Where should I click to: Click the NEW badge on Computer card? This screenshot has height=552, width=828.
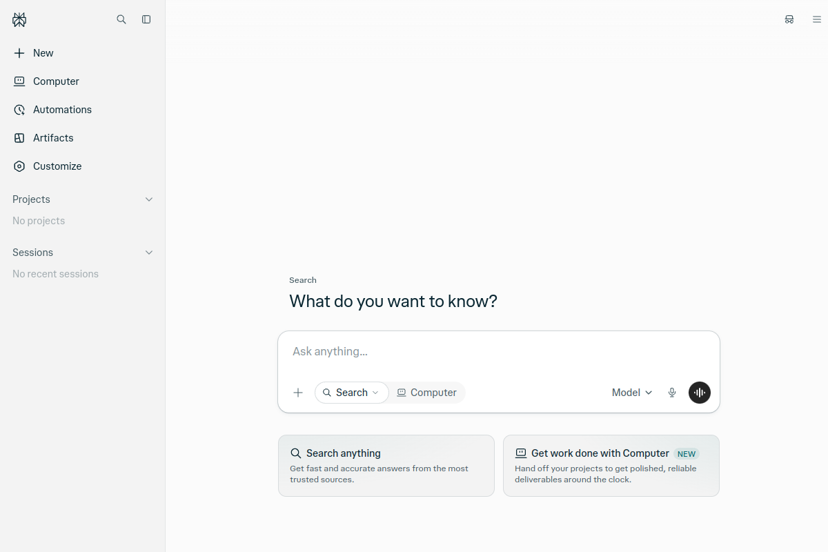(x=687, y=454)
